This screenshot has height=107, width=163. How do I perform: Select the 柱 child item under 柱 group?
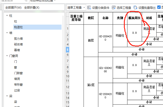coord(16,21)
